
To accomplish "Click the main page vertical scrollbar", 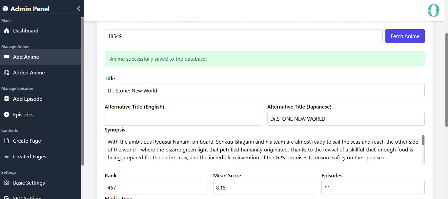I will (x=446, y=80).
